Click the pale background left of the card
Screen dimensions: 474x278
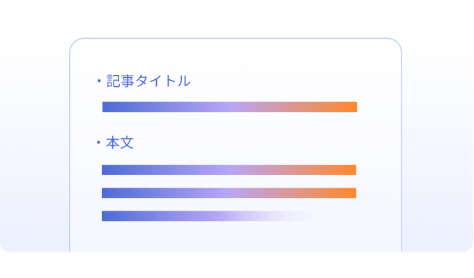(35, 139)
